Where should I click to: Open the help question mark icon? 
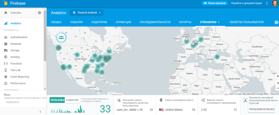click(276, 22)
